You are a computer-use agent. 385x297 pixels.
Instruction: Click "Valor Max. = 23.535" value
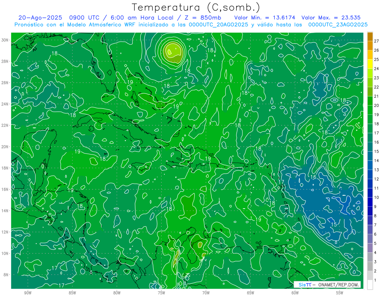tap(331, 18)
